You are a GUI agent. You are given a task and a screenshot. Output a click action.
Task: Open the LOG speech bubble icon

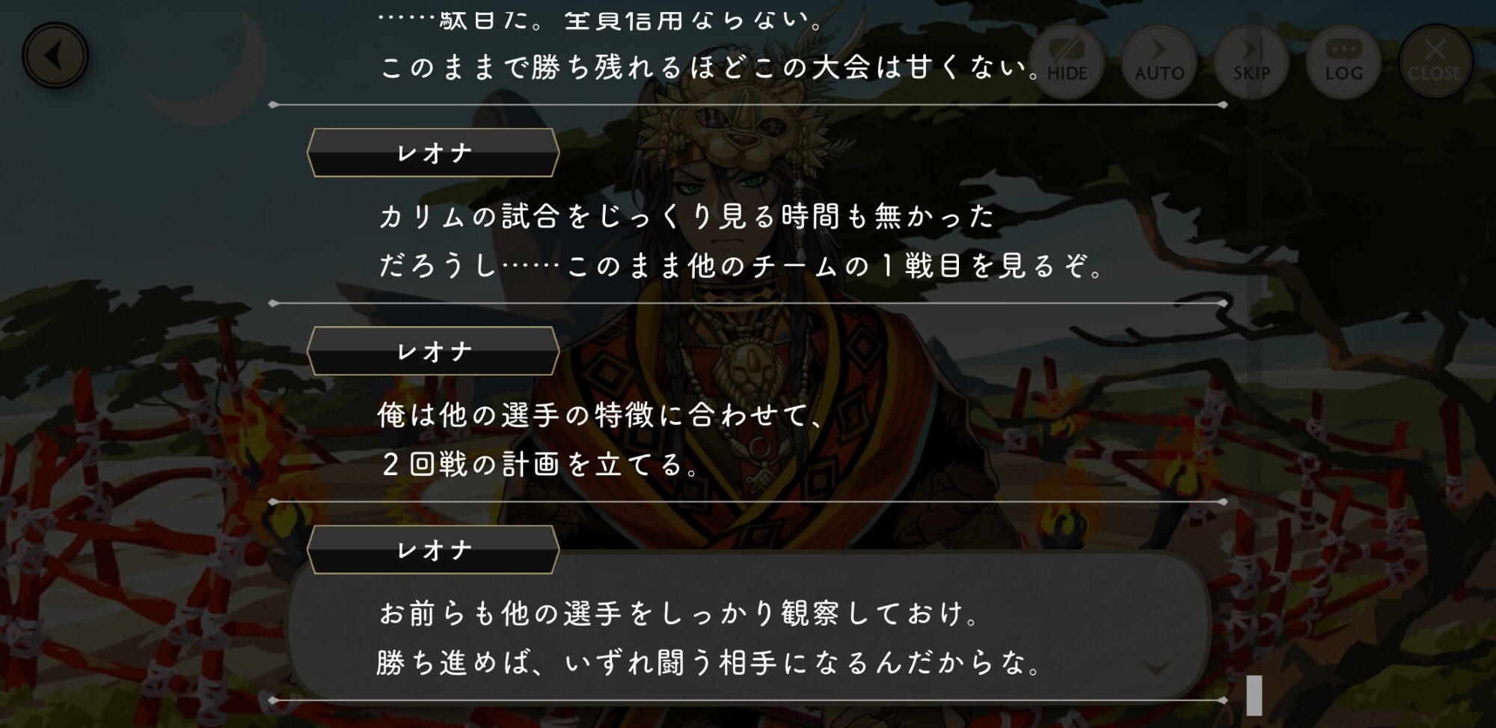pos(1343,61)
